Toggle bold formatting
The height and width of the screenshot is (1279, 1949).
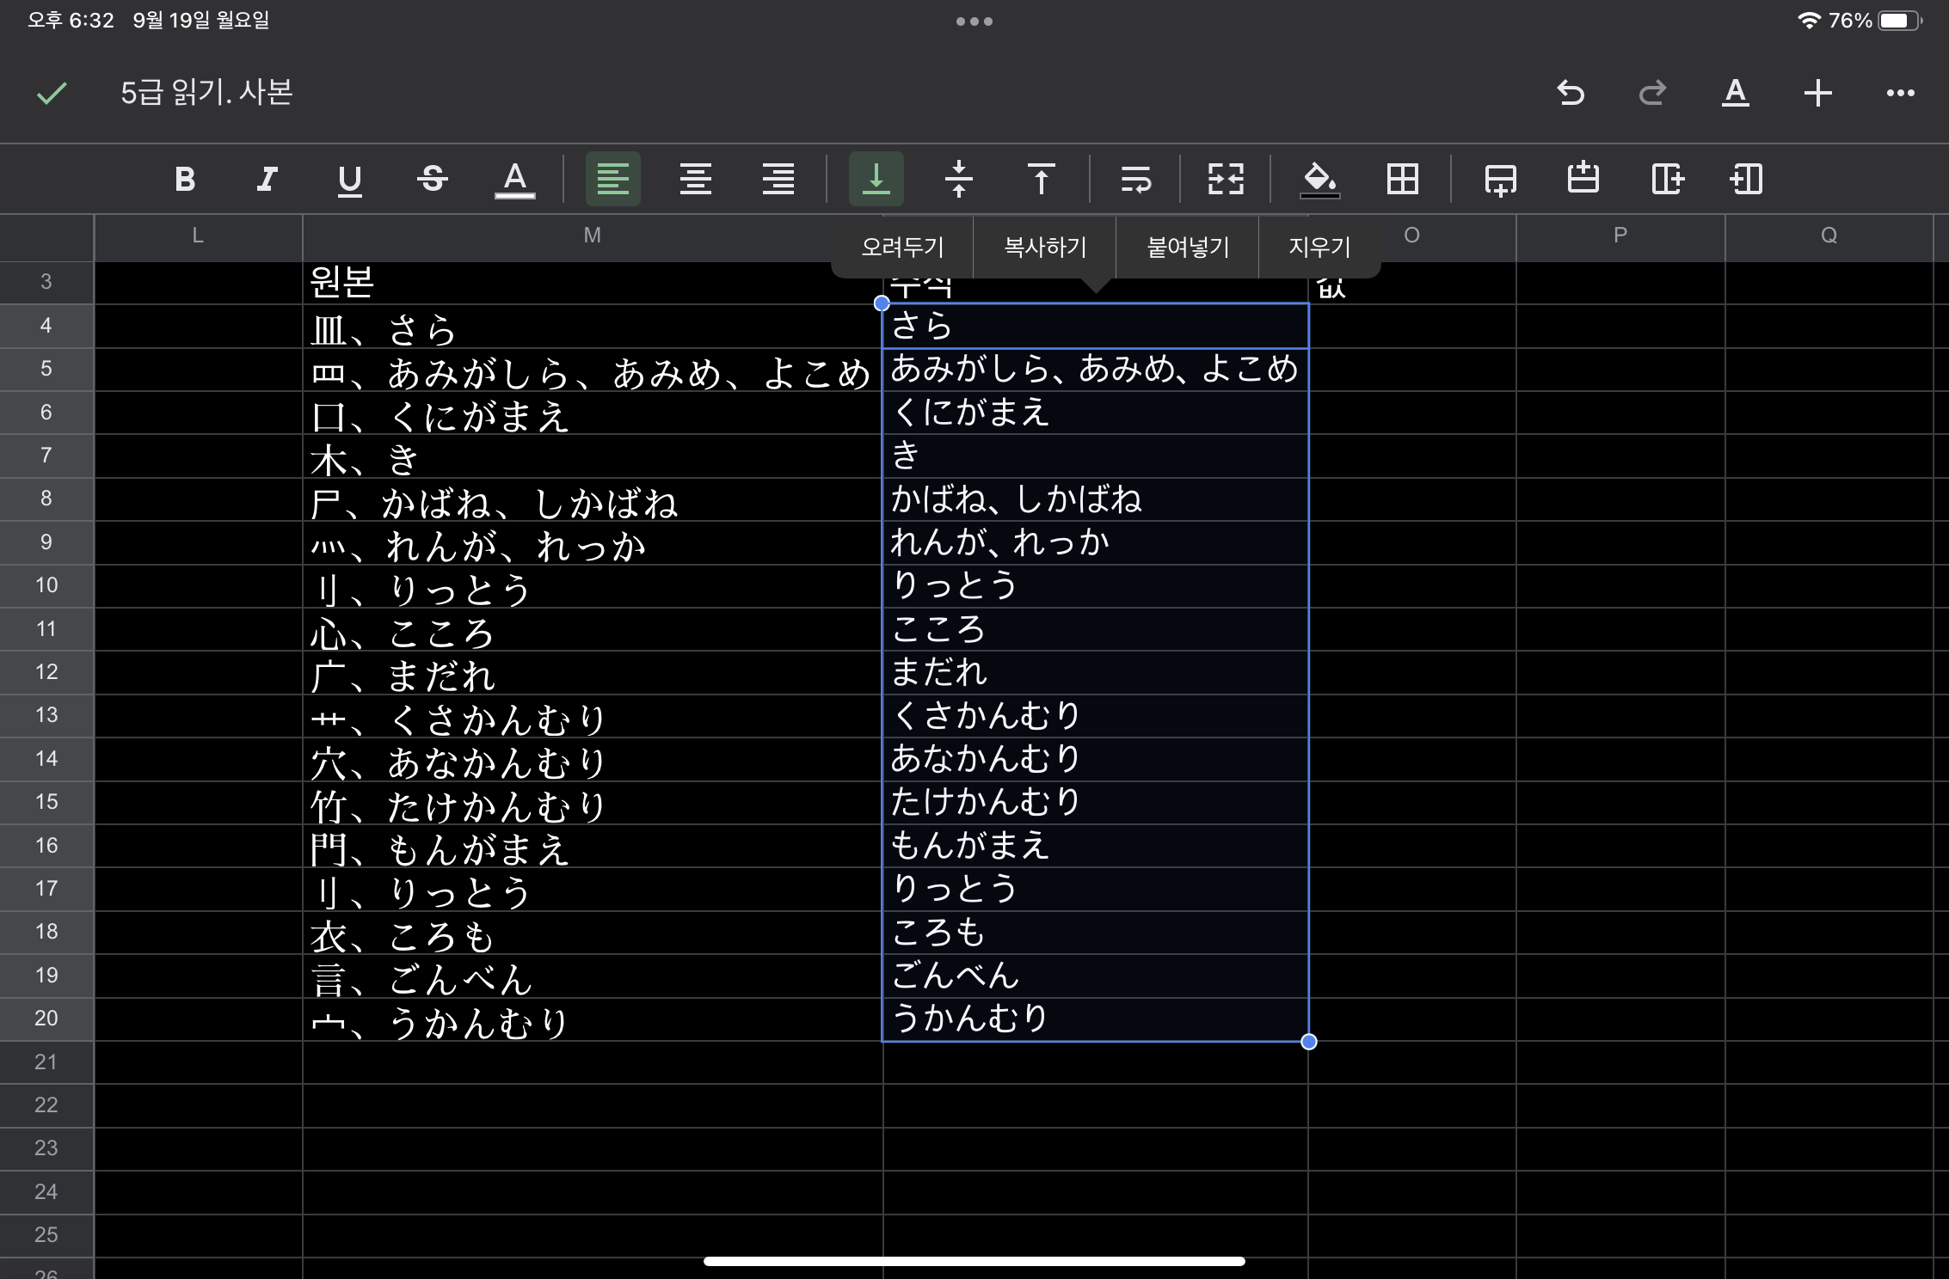click(x=184, y=179)
